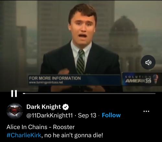Toggle closed captions CC icon
The width and height of the screenshot is (162, 142).
(x=148, y=81)
